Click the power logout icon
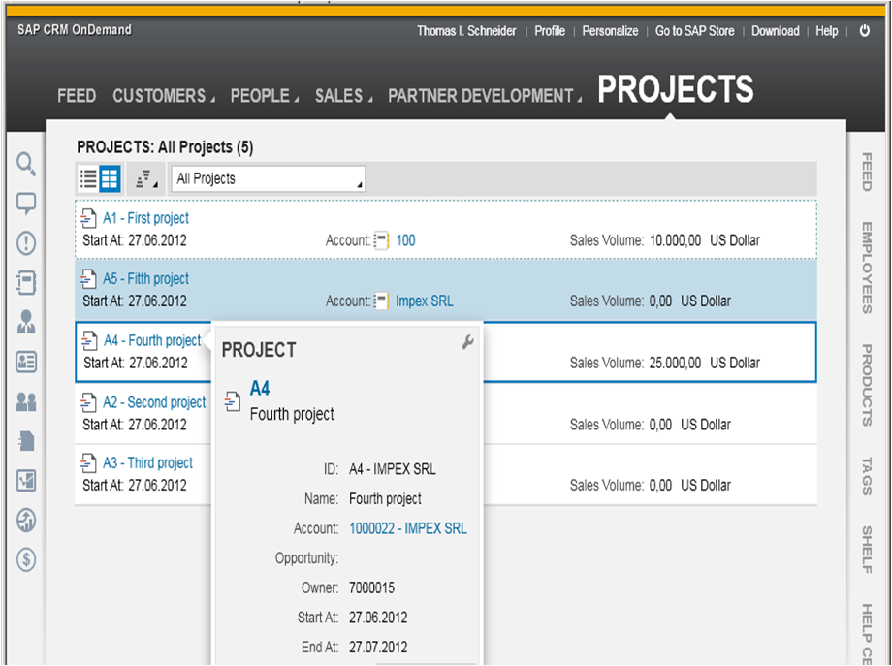This screenshot has width=892, height=666. (865, 31)
